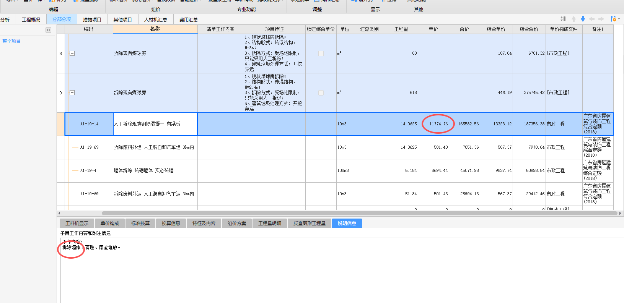This screenshot has width=624, height=303.
Task: Select 整个项目 in the left tree
Action: coord(11,41)
